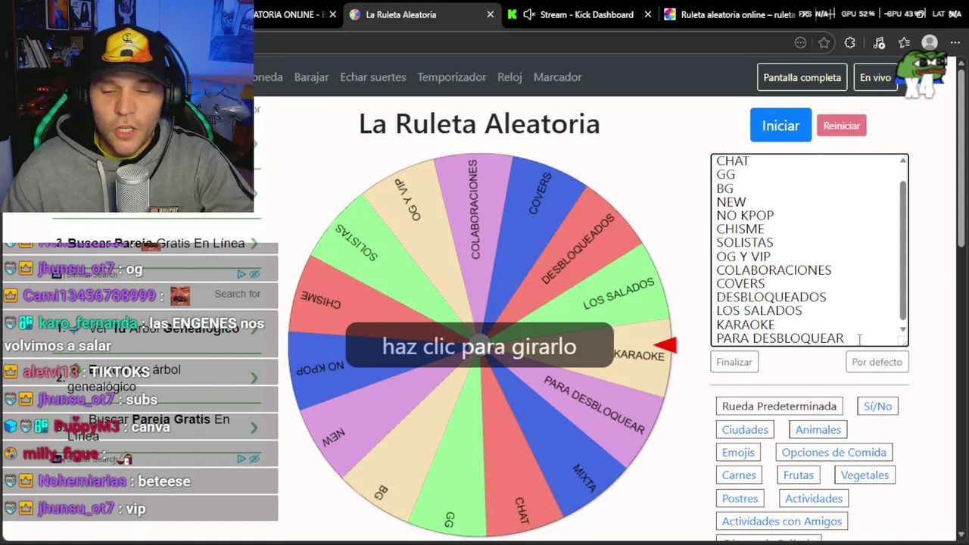Open the favorites list star icon
Image resolution: width=969 pixels, height=545 pixels.
(904, 43)
